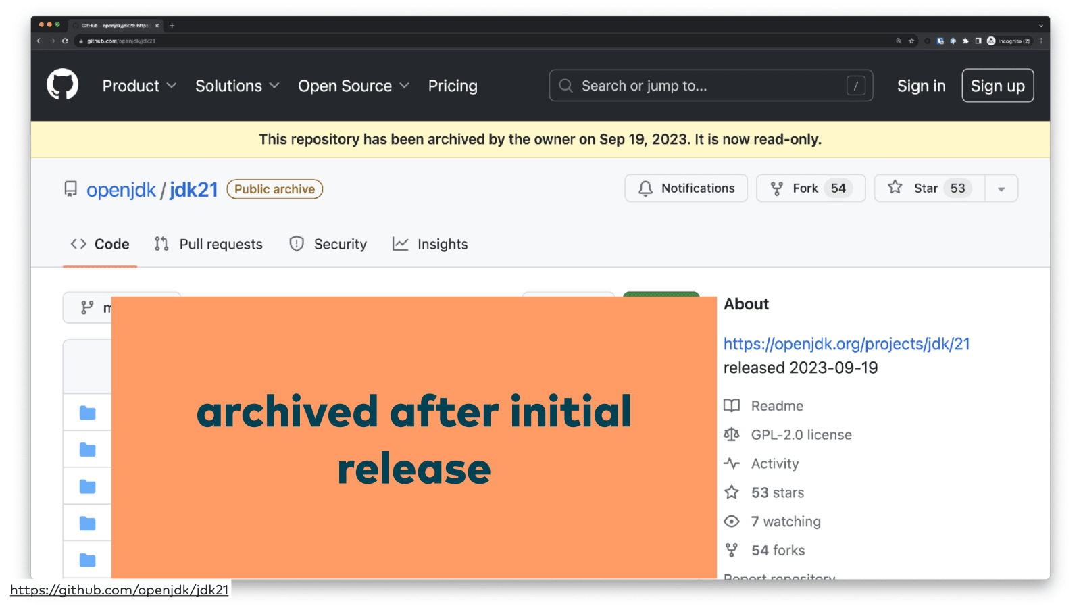The width and height of the screenshot is (1081, 608).
Task: Click the slash shortcut key icon
Action: pos(856,86)
